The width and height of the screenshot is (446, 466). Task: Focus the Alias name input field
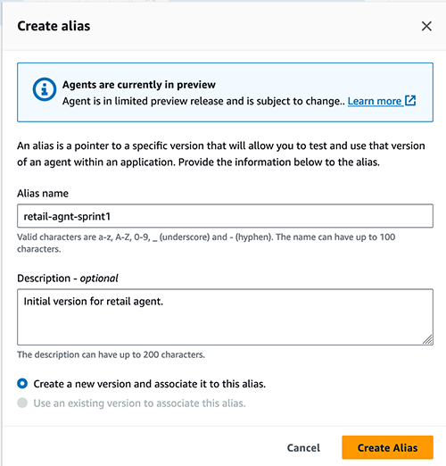225,216
